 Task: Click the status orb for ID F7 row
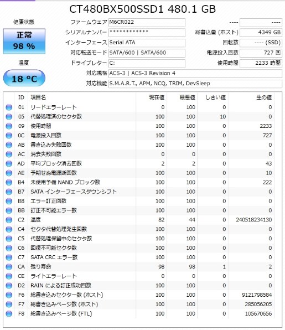[9, 305]
